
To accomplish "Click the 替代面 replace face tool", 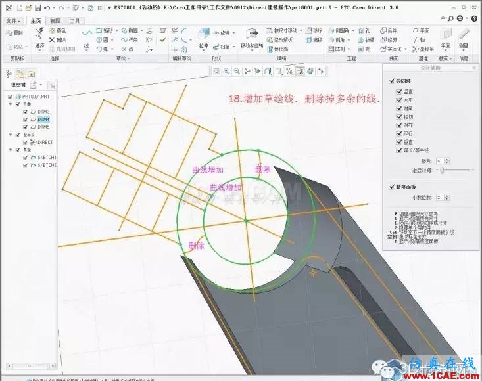I will pos(278,49).
